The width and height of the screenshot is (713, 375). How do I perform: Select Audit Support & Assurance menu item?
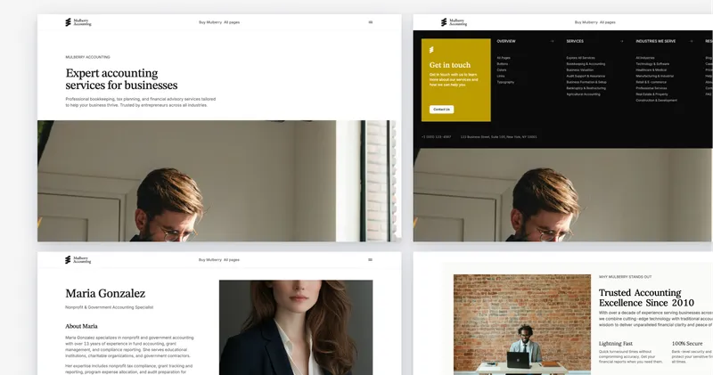coord(586,76)
